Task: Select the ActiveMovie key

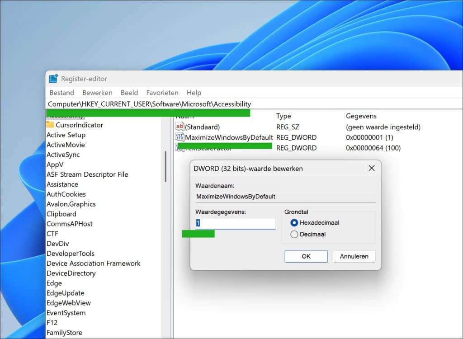Action: [x=66, y=145]
